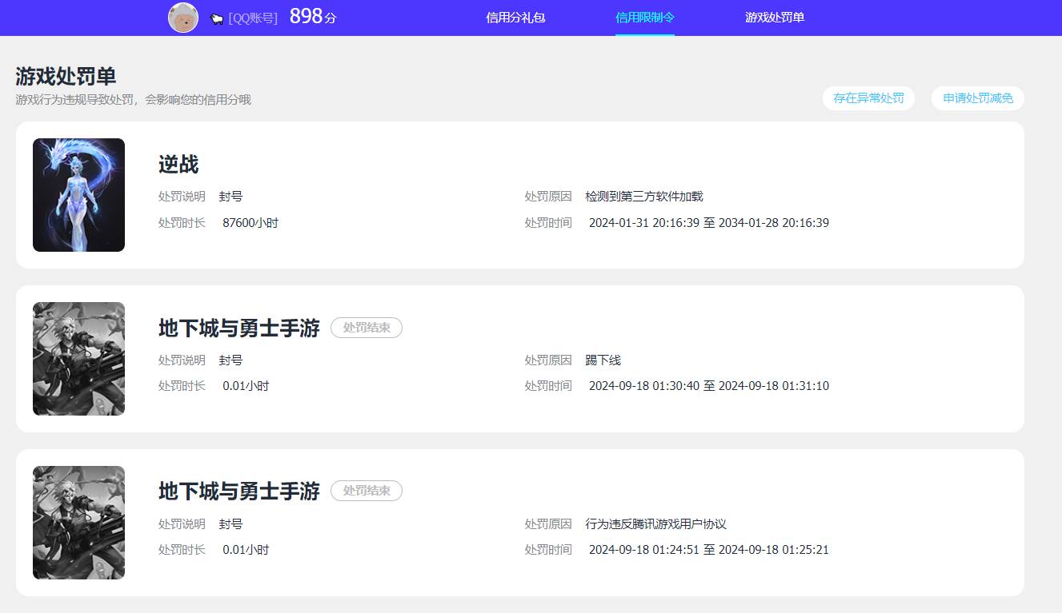Click the 898分 credit score
This screenshot has width=1062, height=613.
click(x=313, y=17)
